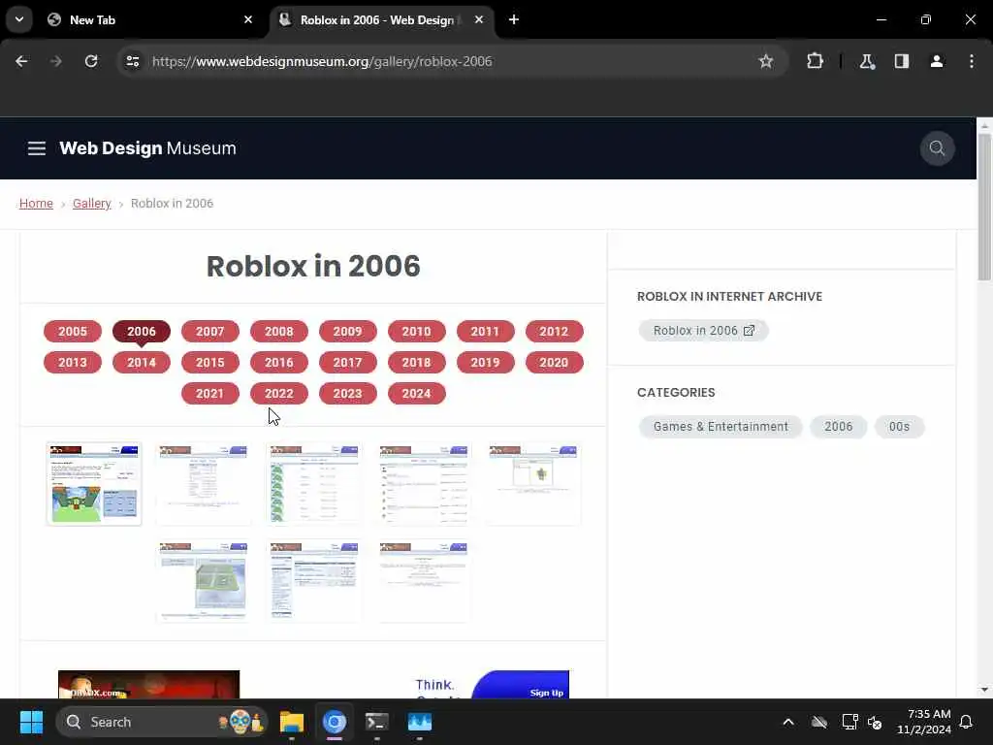Open the Gallery breadcrumb link
Screen dimensions: 993x745
(x=92, y=204)
